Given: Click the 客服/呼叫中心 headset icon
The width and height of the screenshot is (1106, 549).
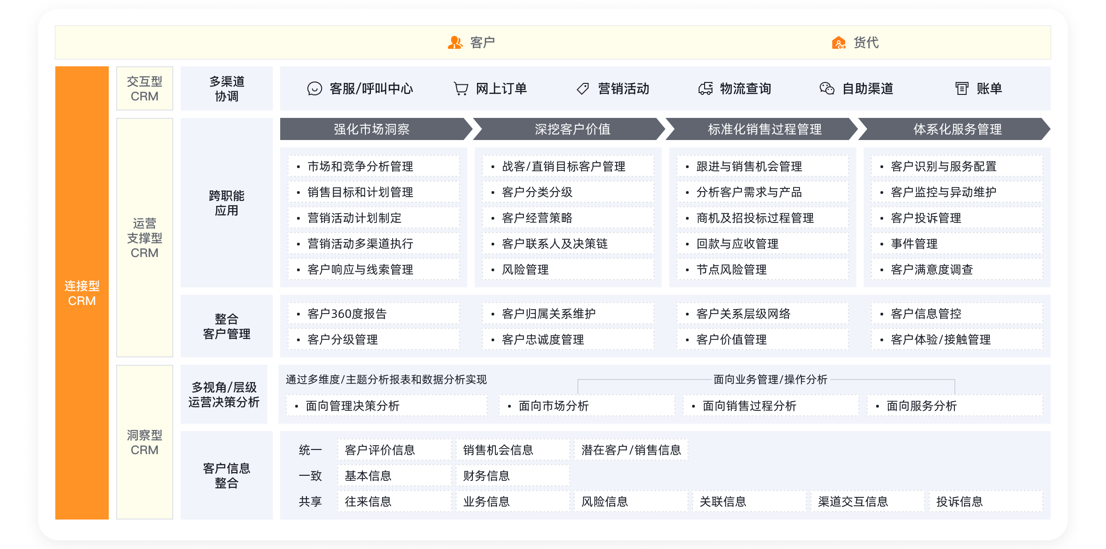Looking at the screenshot, I should 315,89.
